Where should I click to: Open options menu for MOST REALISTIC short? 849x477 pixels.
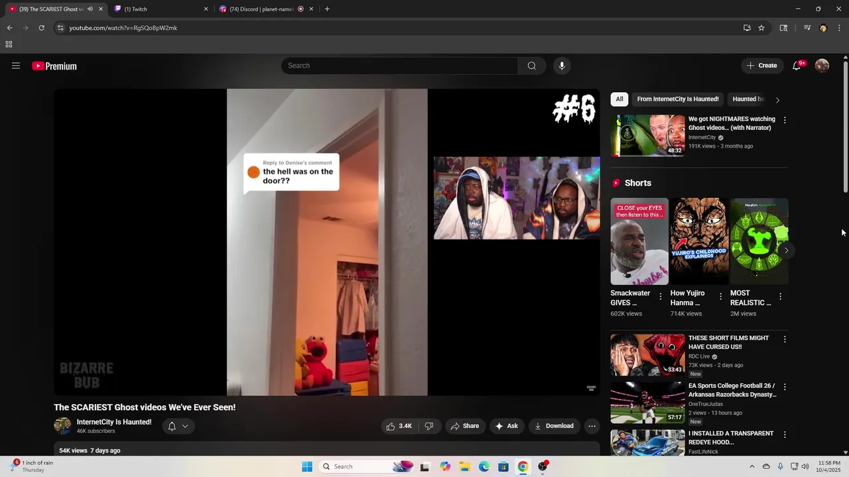tap(780, 297)
